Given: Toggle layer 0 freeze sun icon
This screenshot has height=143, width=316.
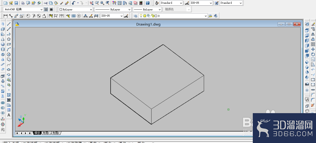Looking at the screenshot, I should tap(144, 16).
